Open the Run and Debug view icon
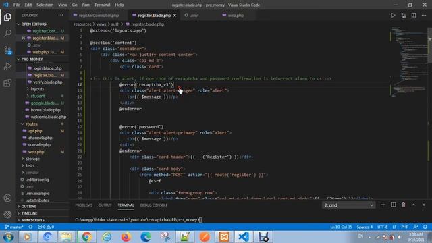The width and height of the screenshot is (432, 243). (x=7, y=66)
